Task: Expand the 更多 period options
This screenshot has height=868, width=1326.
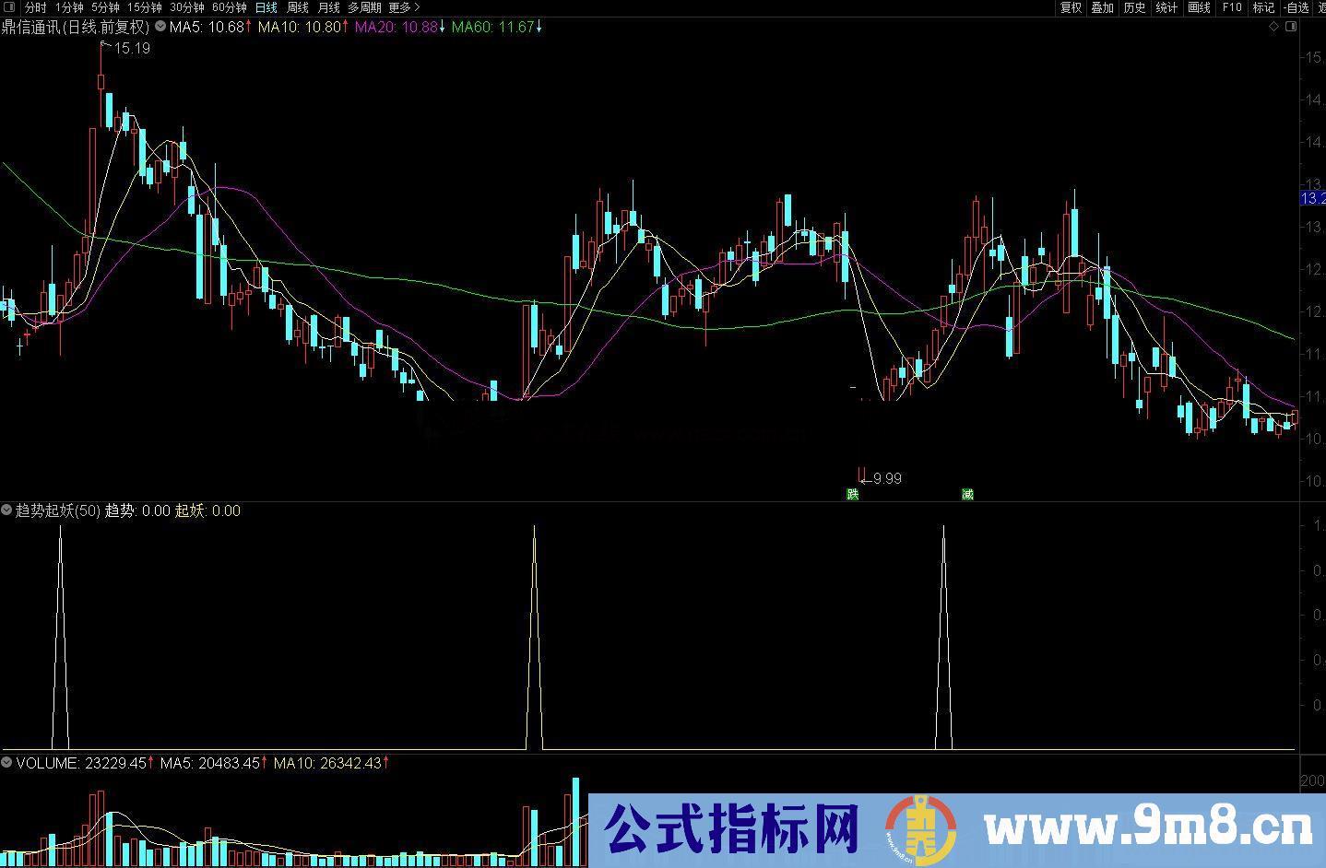Action: pos(404,7)
